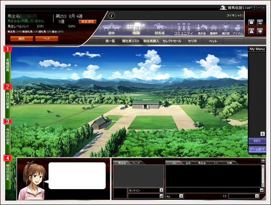Click the 第25S 8月 4週 date text
Image resolution: width=271 pixels, height=205 pixels.
(x=69, y=16)
